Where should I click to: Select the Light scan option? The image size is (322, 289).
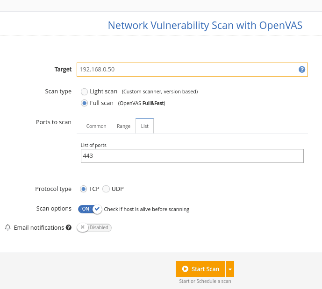84,92
